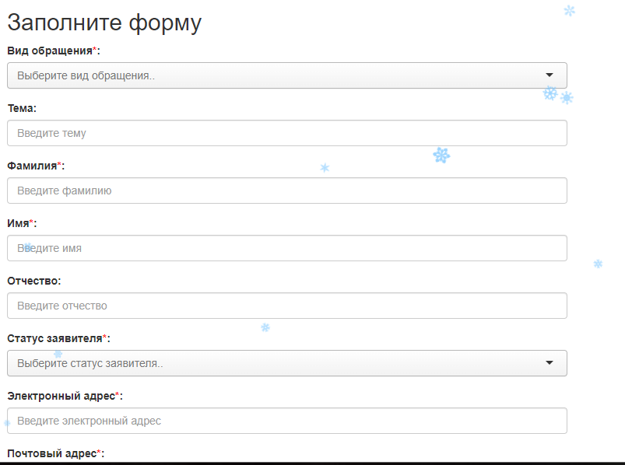The width and height of the screenshot is (625, 465).
Task: Open the 'Выберите вид обращения..' dropdown
Action: click(287, 75)
